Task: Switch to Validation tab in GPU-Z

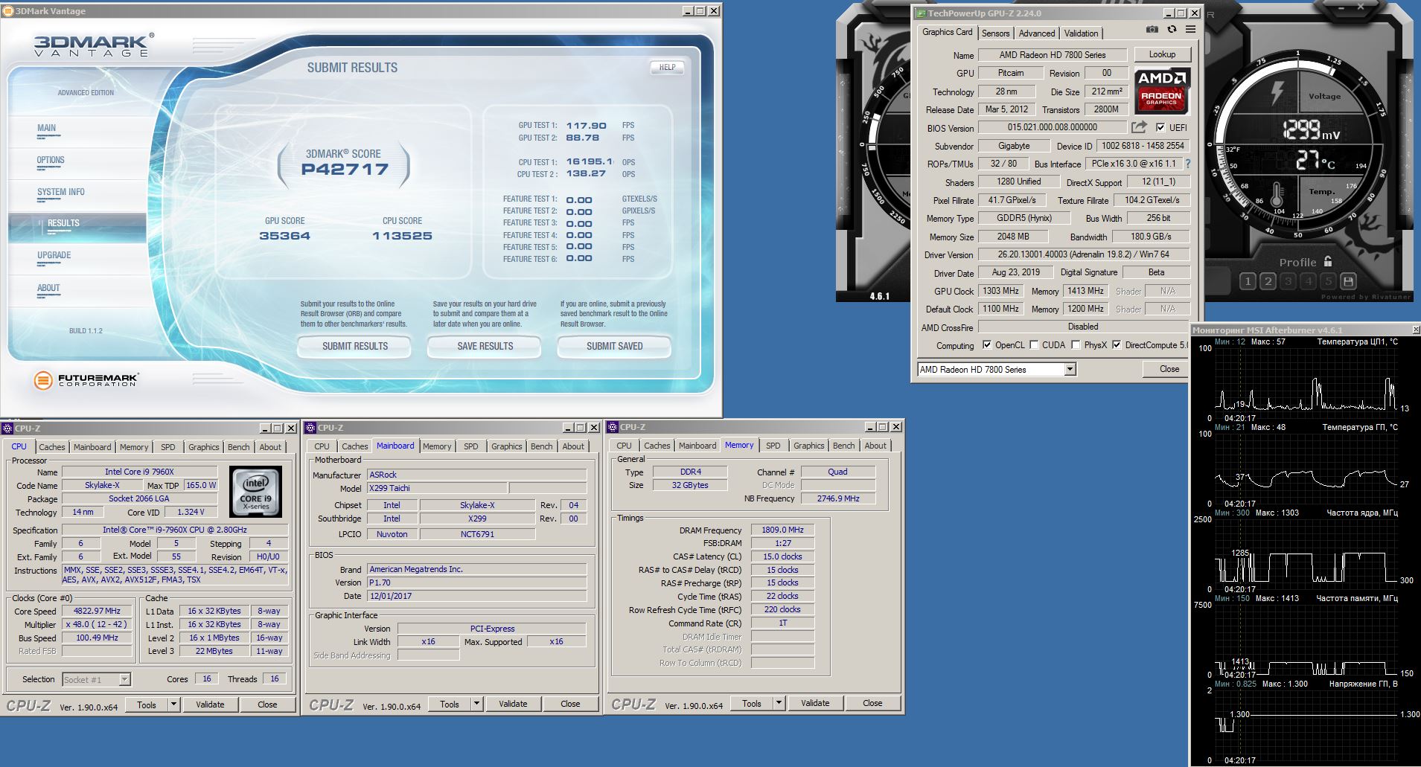Action: [x=1081, y=33]
